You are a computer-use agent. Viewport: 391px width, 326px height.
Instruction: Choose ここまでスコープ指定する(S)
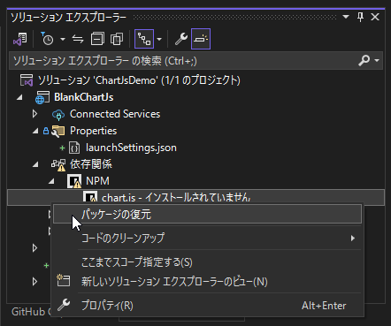tap(207, 262)
